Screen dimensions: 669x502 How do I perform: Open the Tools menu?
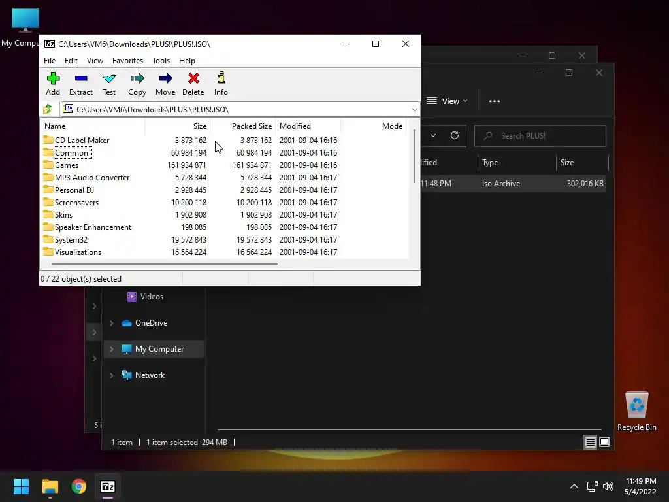pos(161,61)
